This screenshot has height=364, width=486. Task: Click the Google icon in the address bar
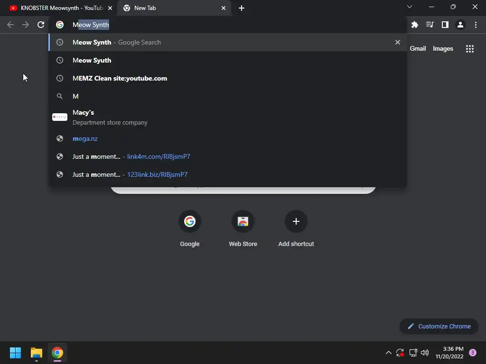pyautogui.click(x=60, y=25)
